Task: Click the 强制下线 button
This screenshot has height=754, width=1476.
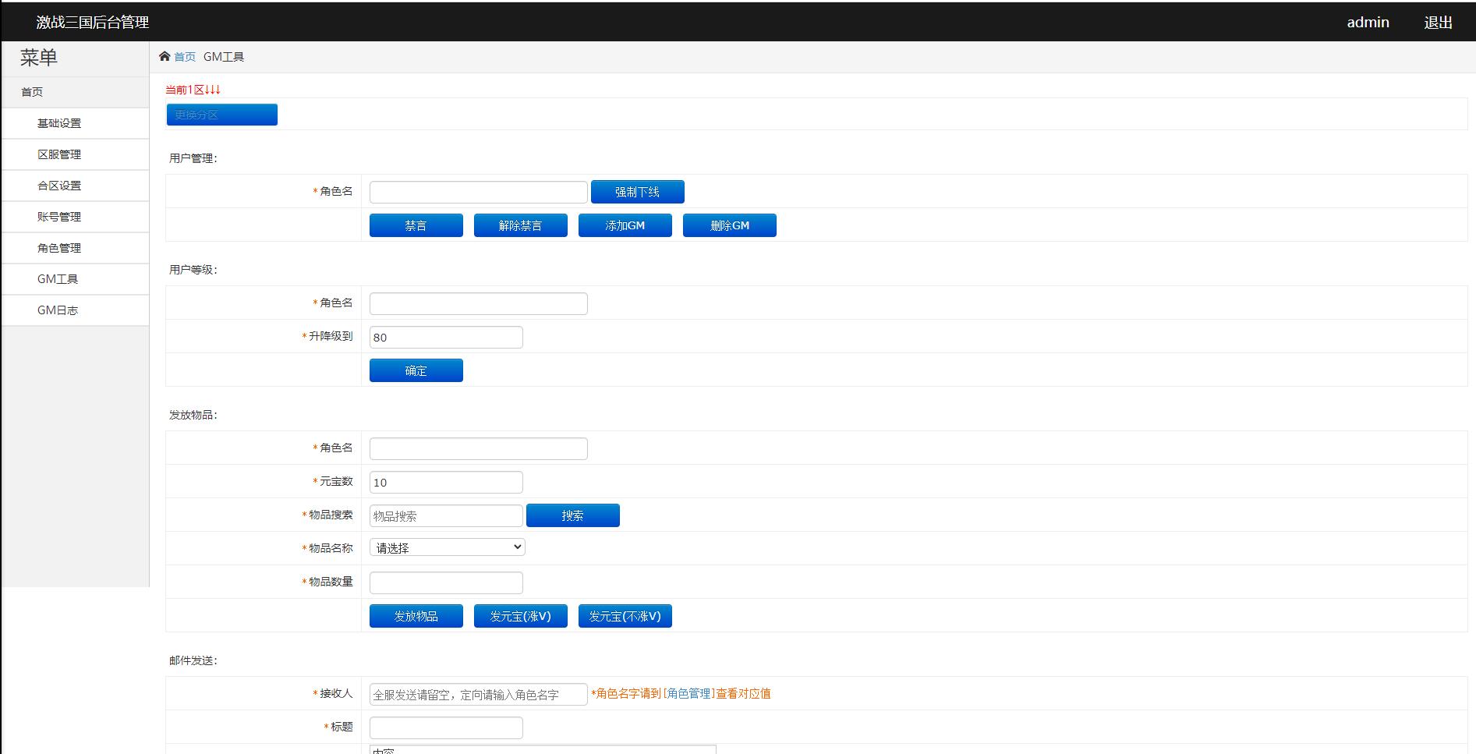Action: [x=637, y=191]
